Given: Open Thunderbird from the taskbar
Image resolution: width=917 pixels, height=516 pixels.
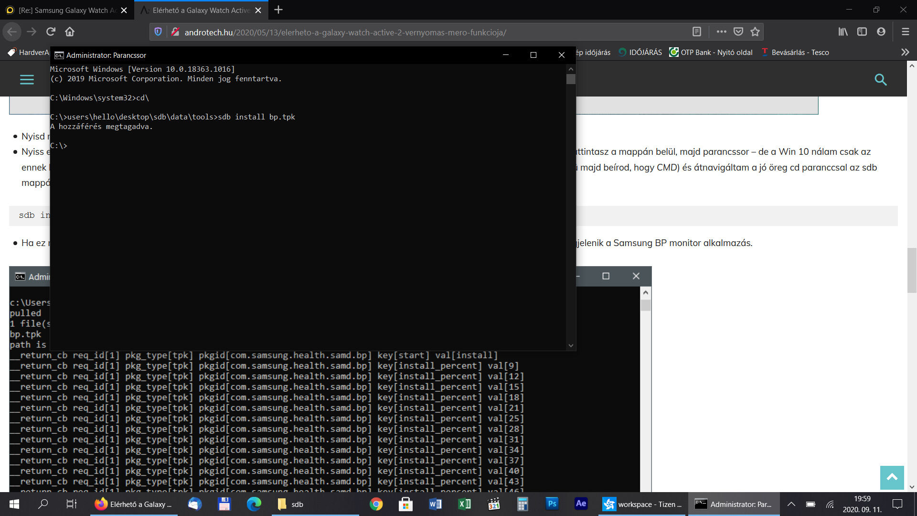Looking at the screenshot, I should (195, 504).
